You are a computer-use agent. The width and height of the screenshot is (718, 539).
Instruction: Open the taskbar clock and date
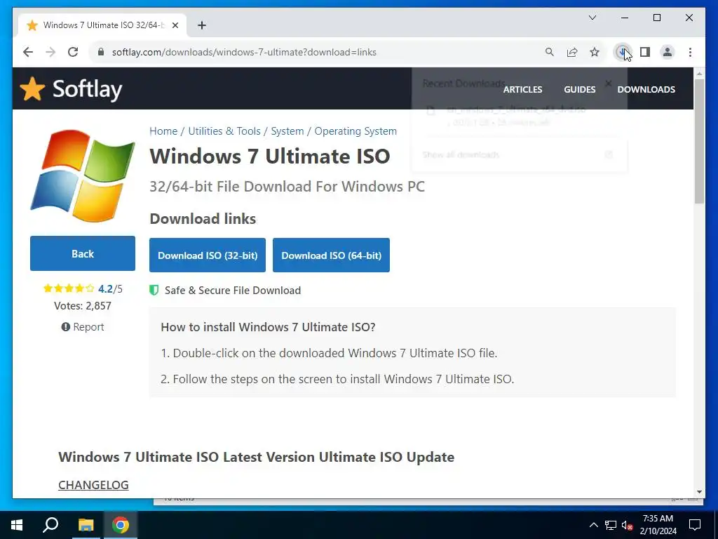pos(658,525)
